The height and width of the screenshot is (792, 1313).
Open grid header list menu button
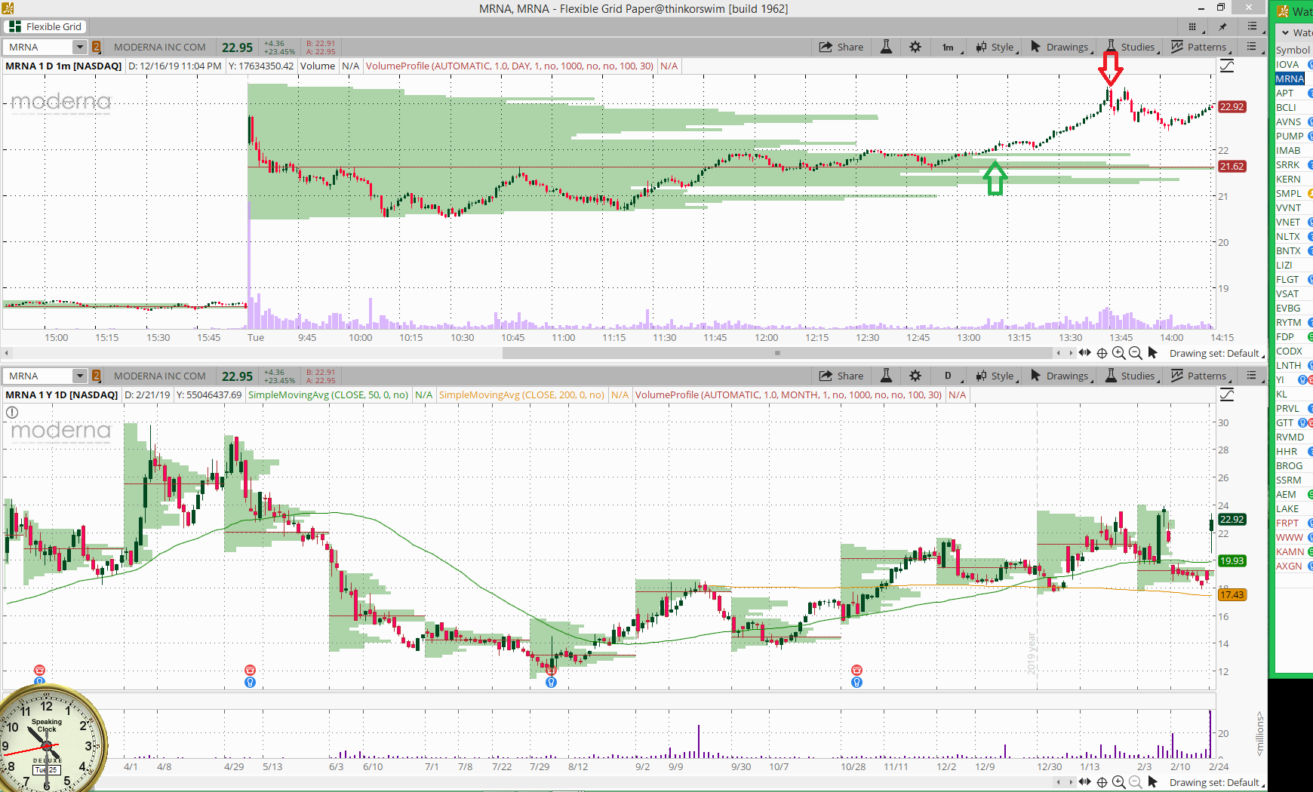point(1253,26)
